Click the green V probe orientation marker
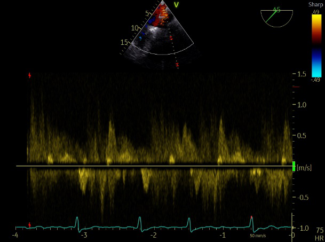The image size is (325, 242). (x=176, y=5)
